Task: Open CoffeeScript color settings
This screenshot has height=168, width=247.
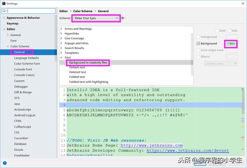Action: click(22, 127)
